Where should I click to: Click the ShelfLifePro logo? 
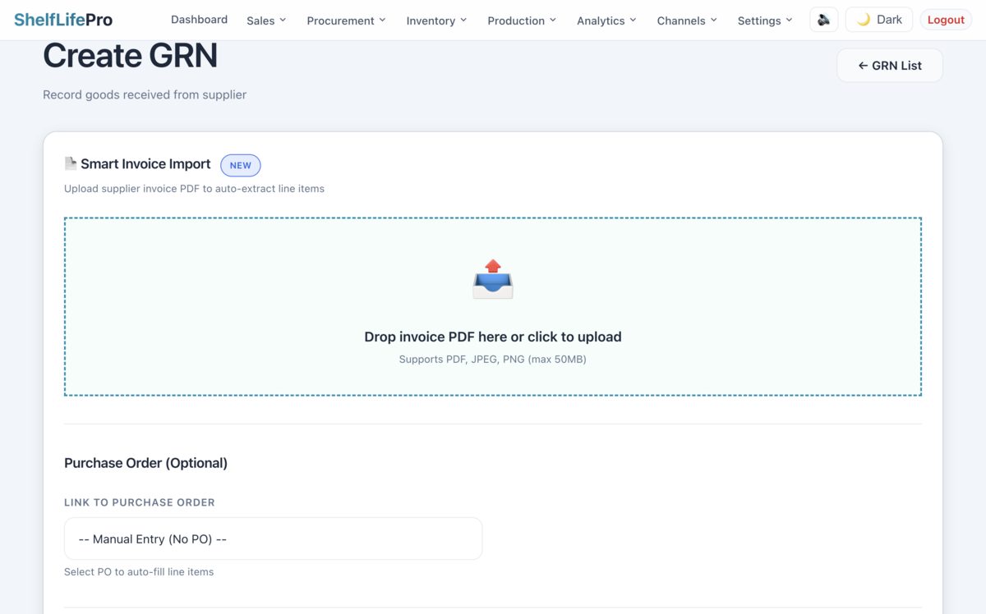point(63,20)
